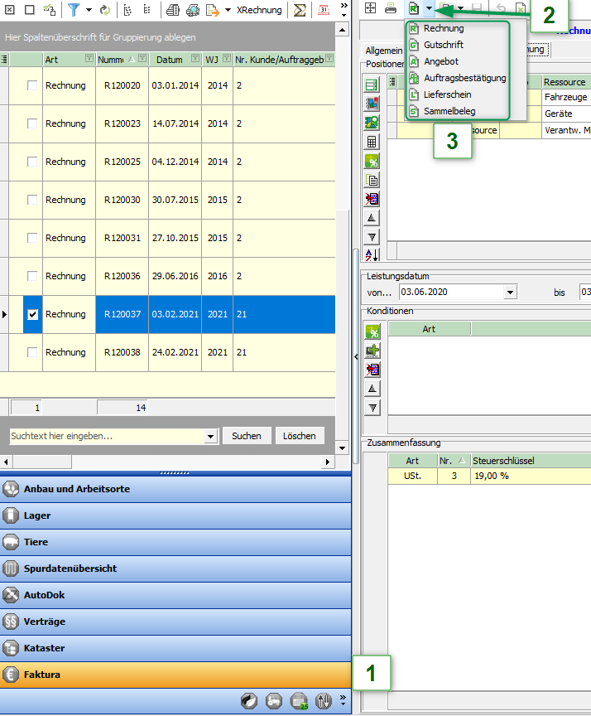Screen dimensions: 591x716
Task: Click the blue funnel filter icon
Action: [74, 10]
